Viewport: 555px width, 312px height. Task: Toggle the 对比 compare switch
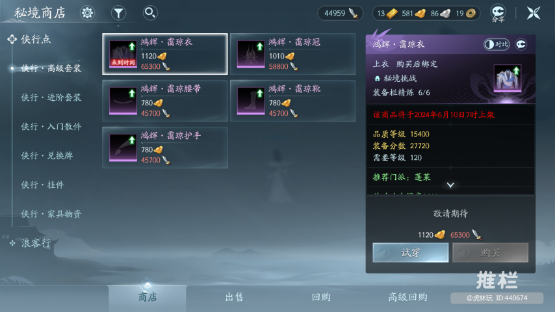point(497,44)
